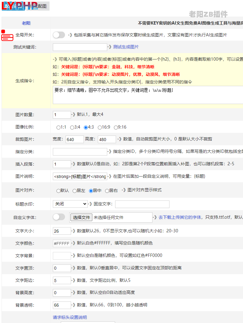243x323 pixels.
Task: Select the 1:1 image ratio
Action: [59, 127]
